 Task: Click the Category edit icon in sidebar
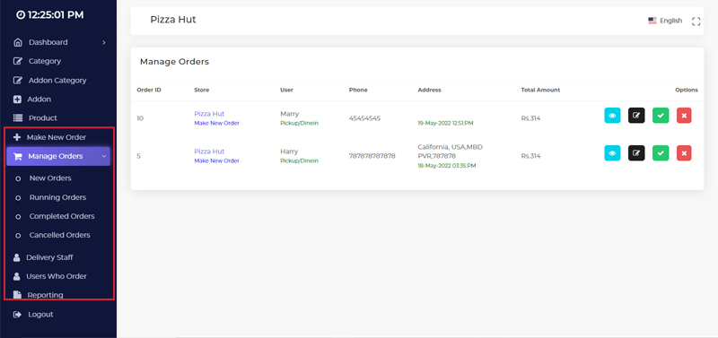click(x=18, y=61)
